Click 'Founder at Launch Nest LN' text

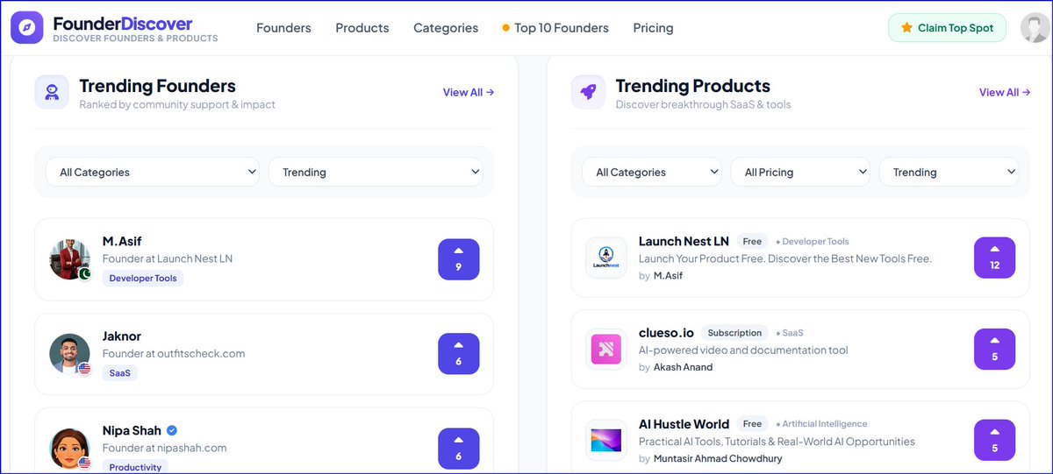tap(168, 258)
